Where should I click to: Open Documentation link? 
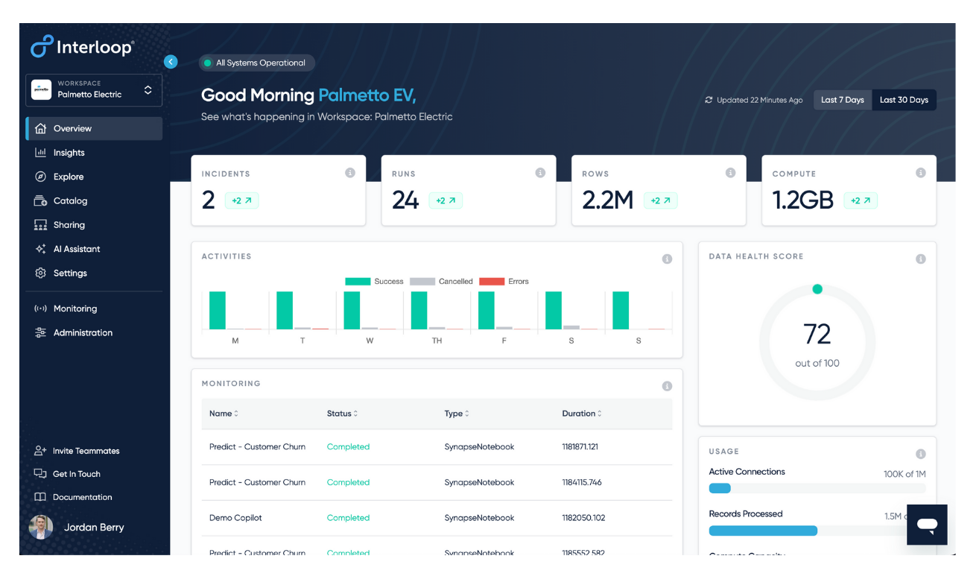[x=82, y=497]
